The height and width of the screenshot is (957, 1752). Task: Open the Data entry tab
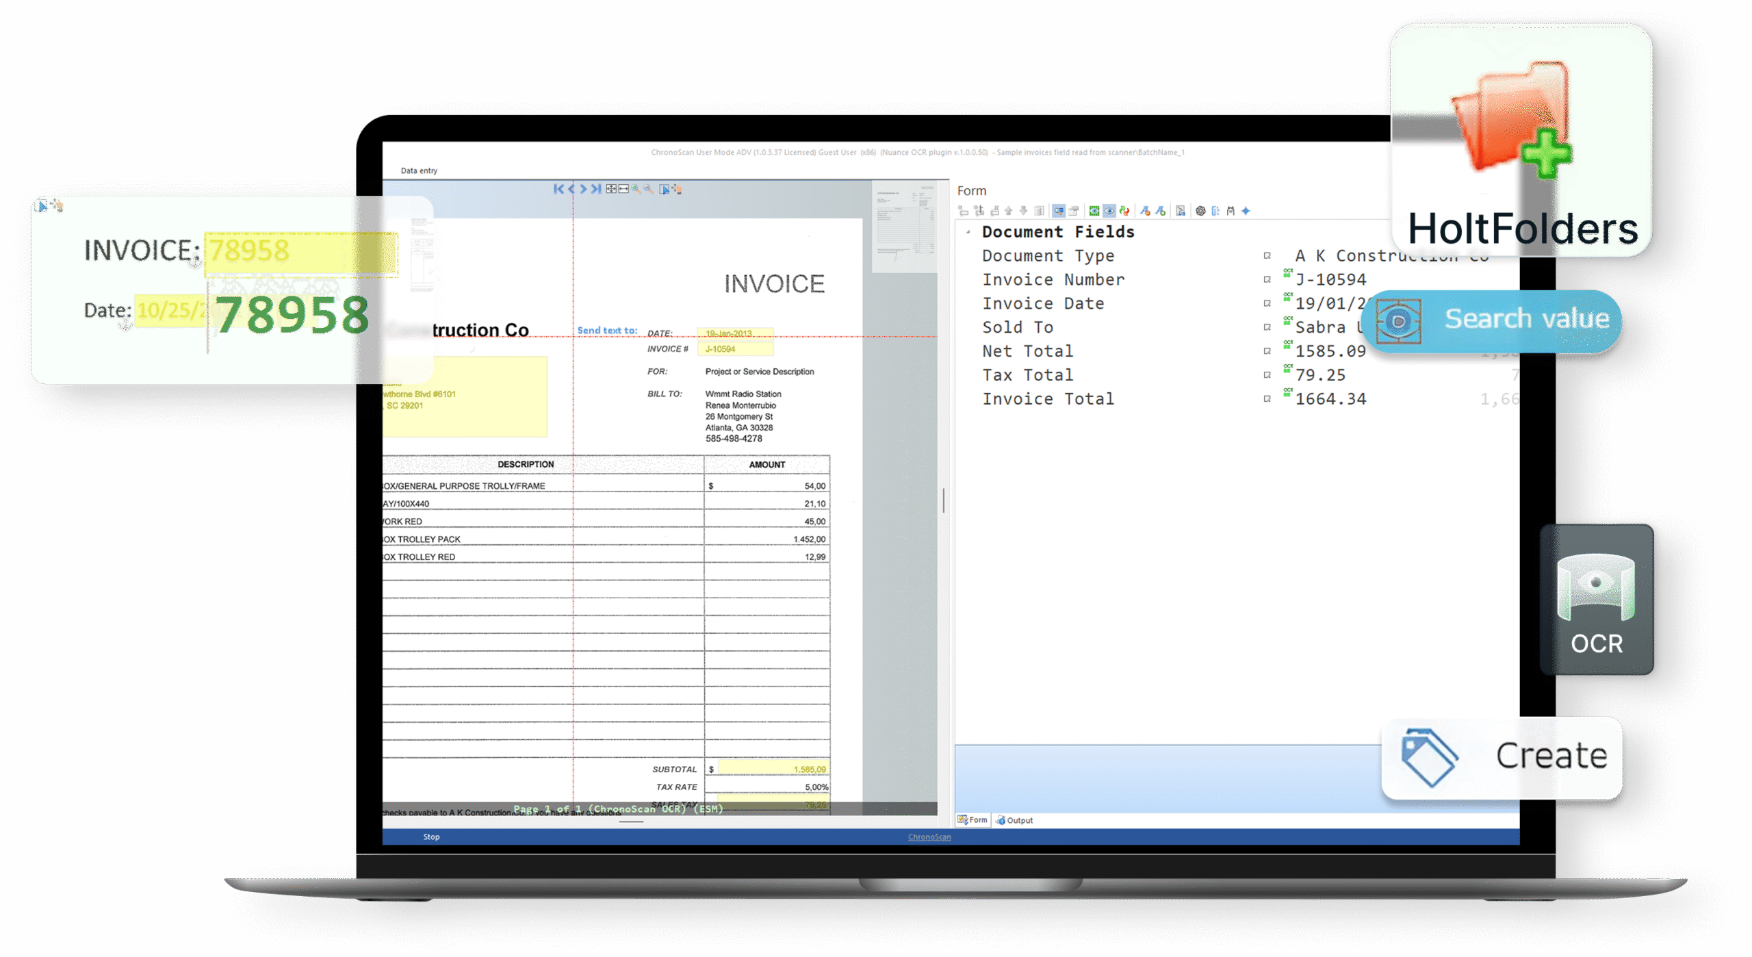419,170
